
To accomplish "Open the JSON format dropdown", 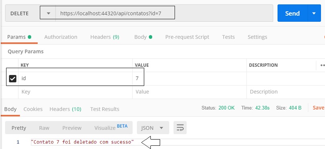I will (153, 128).
